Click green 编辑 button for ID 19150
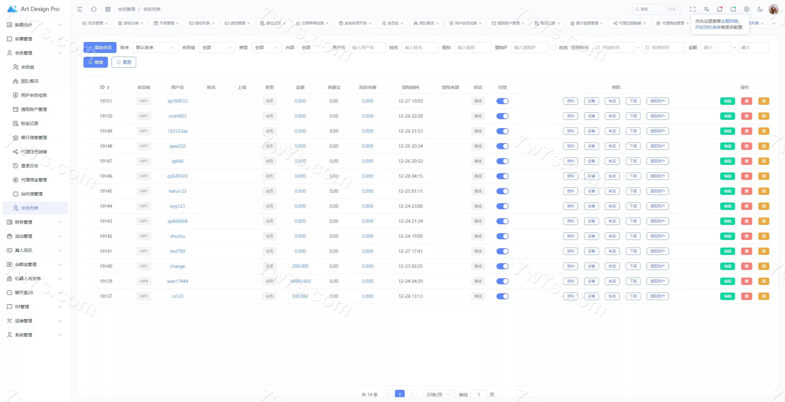The width and height of the screenshot is (785, 402). coord(727,116)
